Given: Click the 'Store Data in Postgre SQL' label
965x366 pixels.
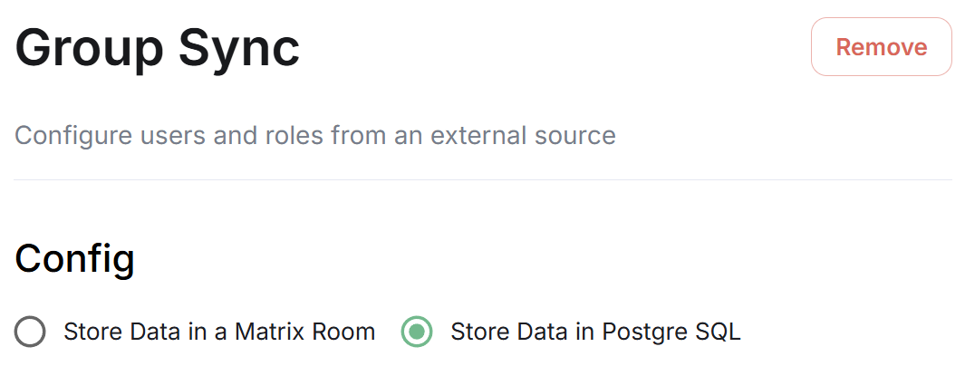Looking at the screenshot, I should 595,332.
